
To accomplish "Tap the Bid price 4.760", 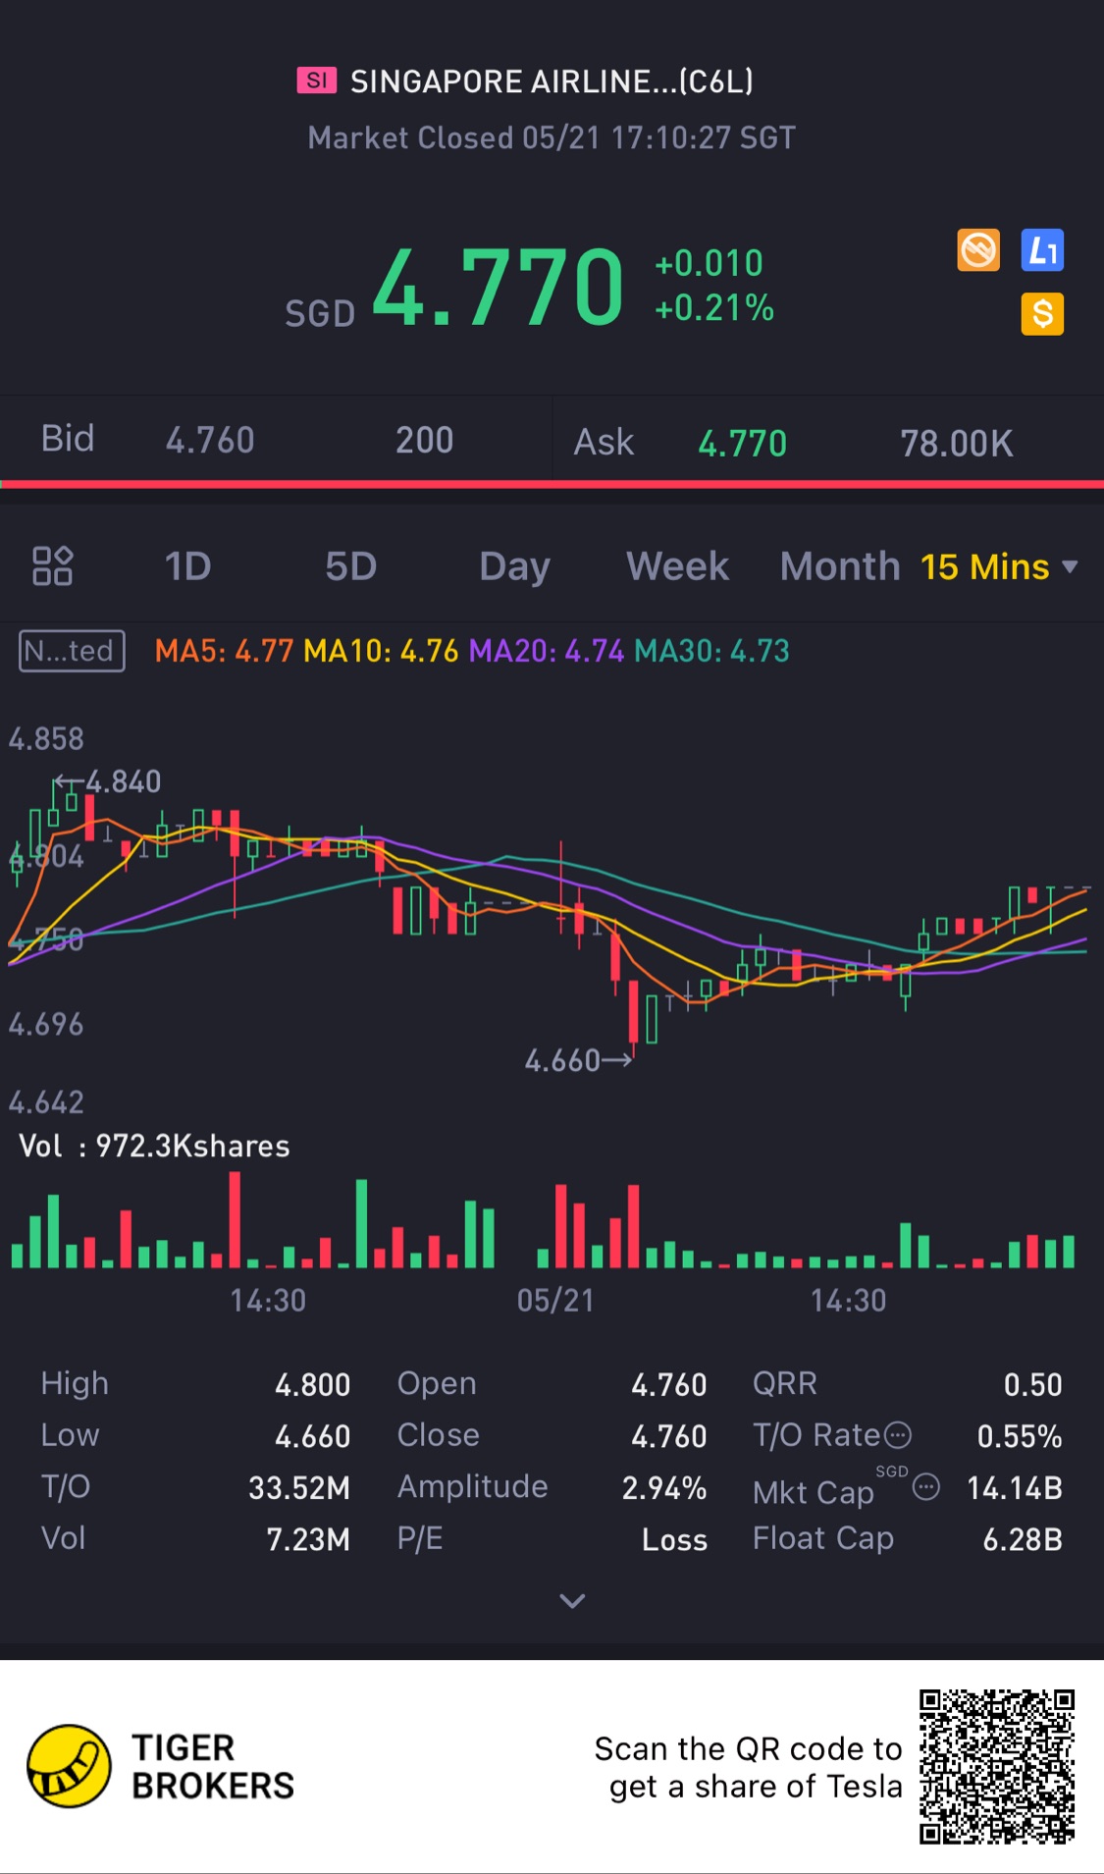I will coord(210,440).
